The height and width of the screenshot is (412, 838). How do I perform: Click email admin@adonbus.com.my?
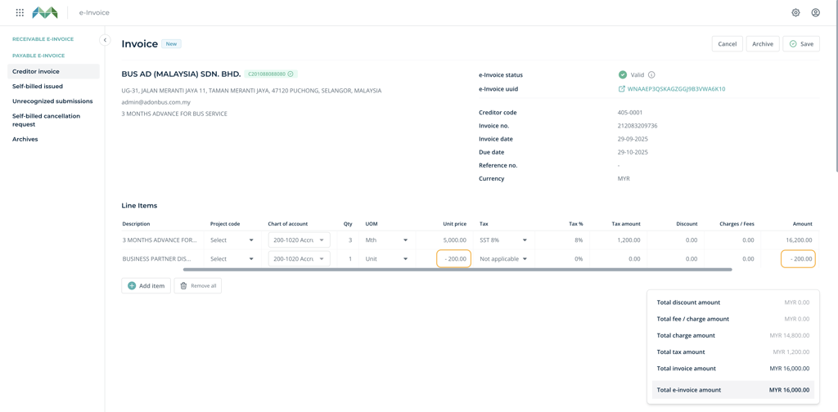click(x=156, y=102)
